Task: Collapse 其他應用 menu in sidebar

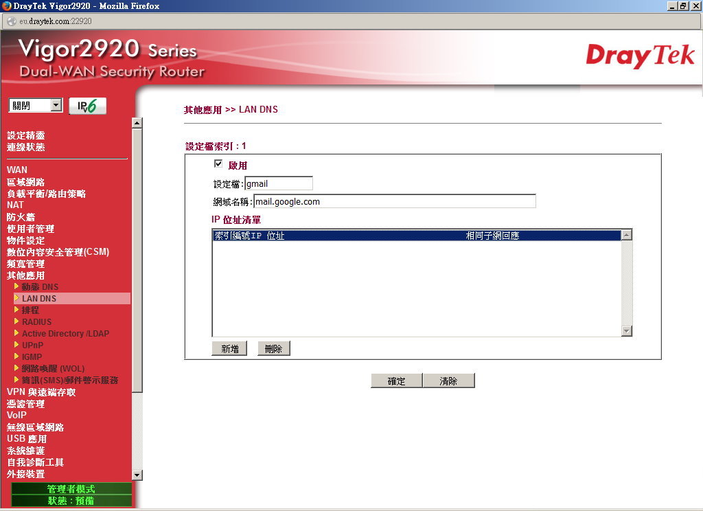Action: [26, 275]
